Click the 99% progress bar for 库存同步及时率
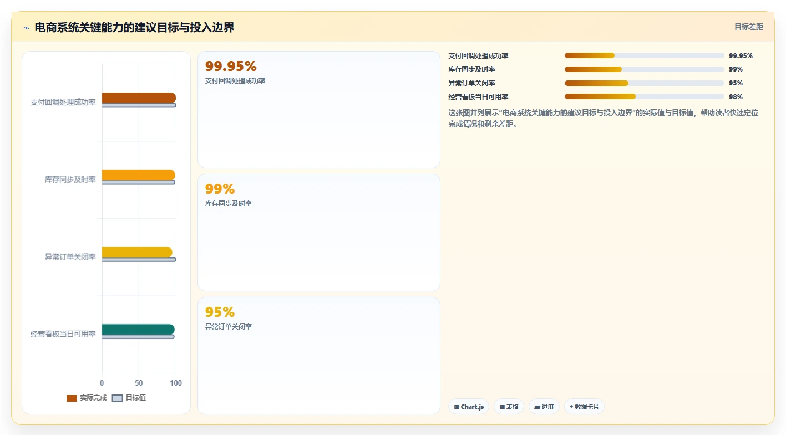786x435 pixels. [x=645, y=69]
